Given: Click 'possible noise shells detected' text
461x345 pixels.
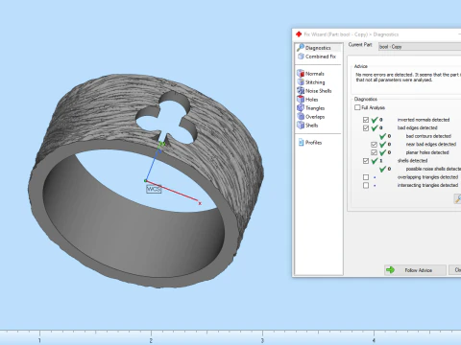Looking at the screenshot, I should (433, 169).
